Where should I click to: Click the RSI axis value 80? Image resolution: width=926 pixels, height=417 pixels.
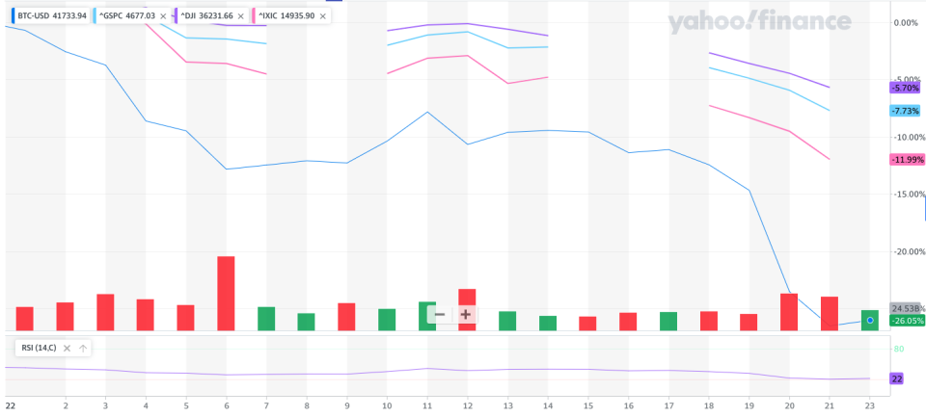[x=898, y=350]
